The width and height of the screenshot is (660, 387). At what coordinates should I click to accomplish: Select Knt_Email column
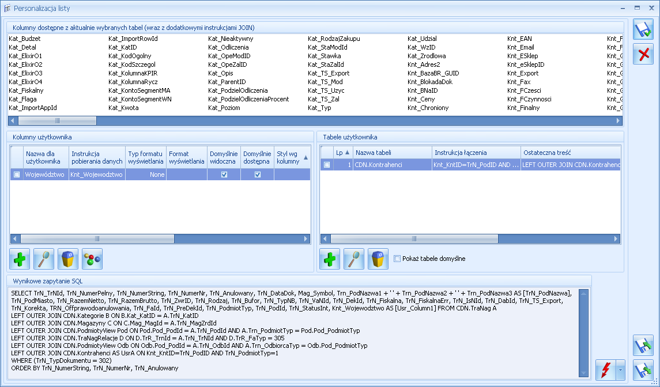point(521,48)
